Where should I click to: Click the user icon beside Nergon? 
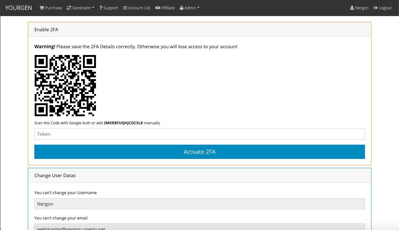352,8
